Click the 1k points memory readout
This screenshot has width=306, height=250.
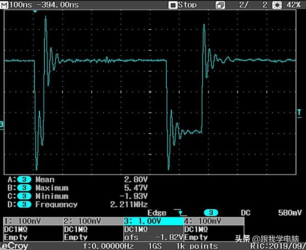pyautogui.click(x=197, y=246)
